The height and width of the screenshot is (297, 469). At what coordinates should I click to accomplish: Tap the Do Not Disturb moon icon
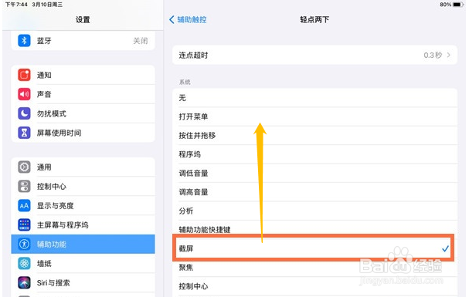[24, 113]
